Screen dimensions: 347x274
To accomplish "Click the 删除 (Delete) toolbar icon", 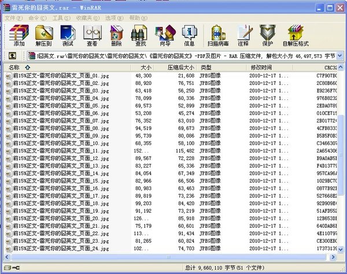I will click(x=116, y=35).
